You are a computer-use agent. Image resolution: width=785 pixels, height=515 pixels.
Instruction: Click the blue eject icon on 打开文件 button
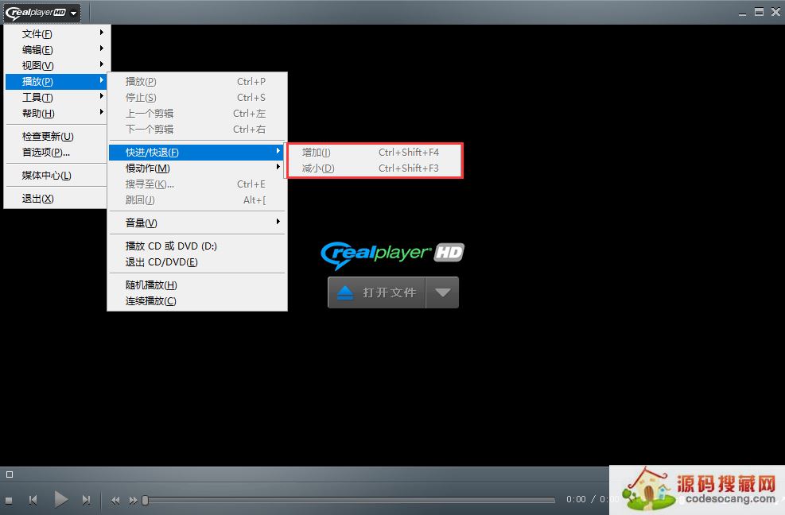(x=344, y=292)
